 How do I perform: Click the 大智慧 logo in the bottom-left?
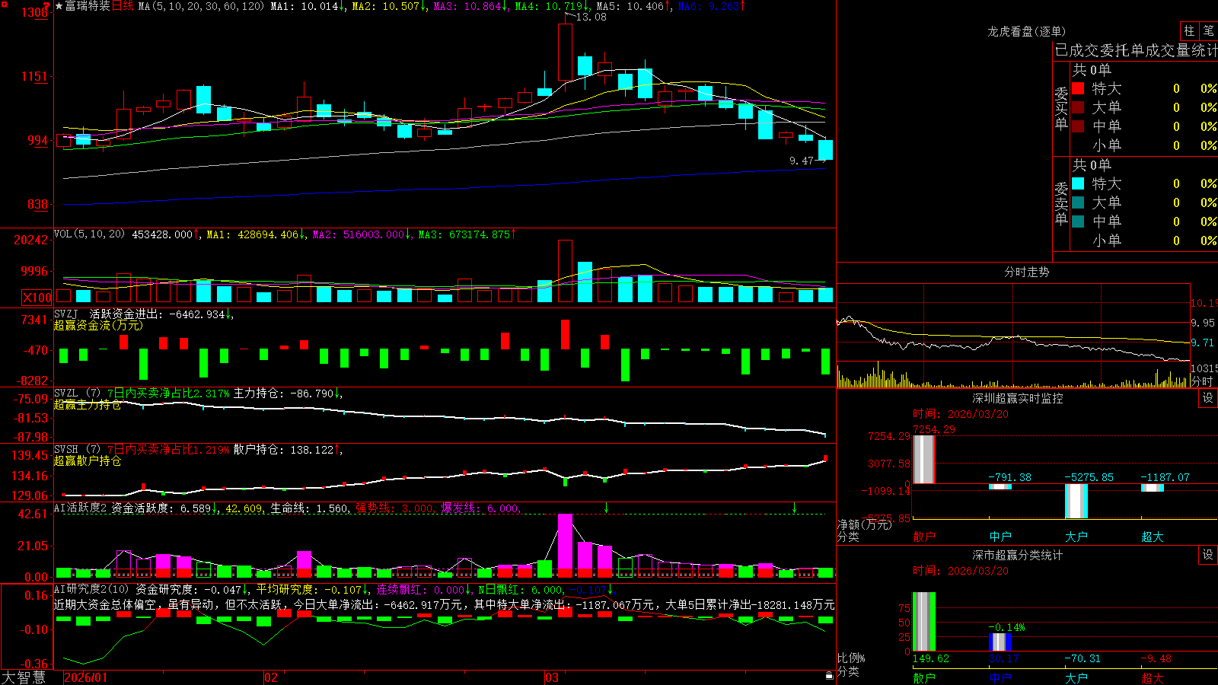tap(24, 677)
